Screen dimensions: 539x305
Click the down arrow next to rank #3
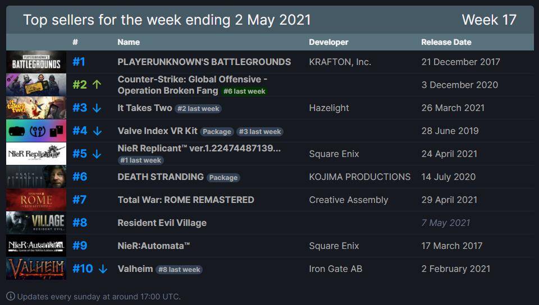tap(97, 108)
